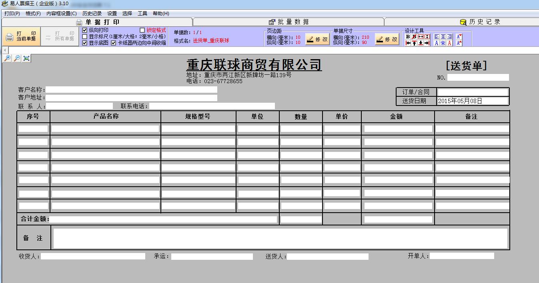The image size is (539, 283).
Task: Click the 联系电话 input field
Action: point(212,106)
